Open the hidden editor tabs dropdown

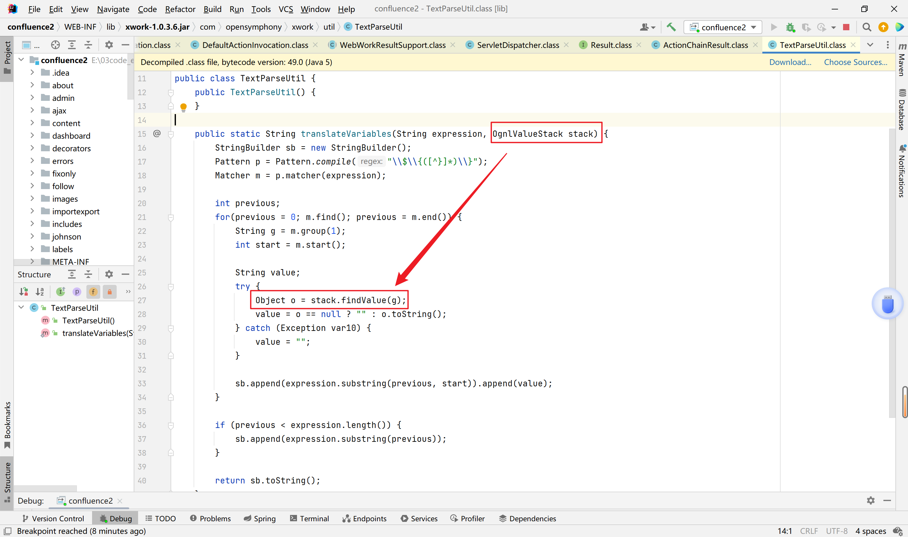(x=870, y=45)
